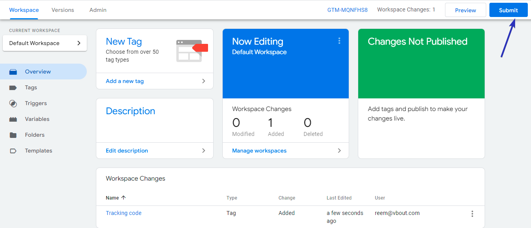This screenshot has width=531, height=228.
Task: Click the Tags label icon in sidebar
Action: click(x=13, y=88)
